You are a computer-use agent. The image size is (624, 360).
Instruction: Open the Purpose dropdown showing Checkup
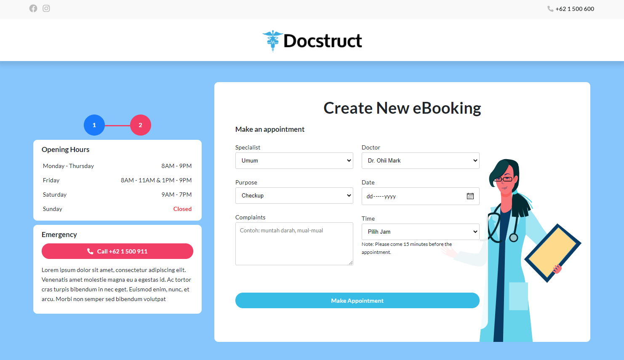[294, 195]
